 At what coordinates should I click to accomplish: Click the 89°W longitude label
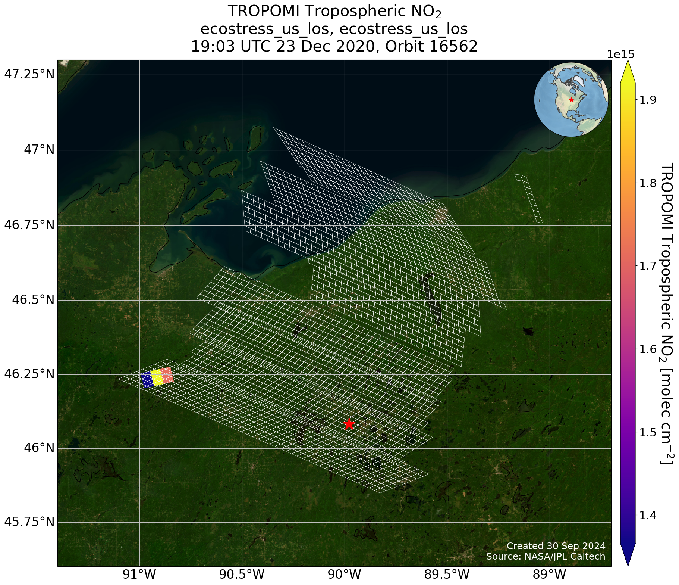pos(550,574)
